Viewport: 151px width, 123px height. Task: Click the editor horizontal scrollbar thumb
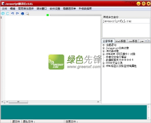point(18,102)
